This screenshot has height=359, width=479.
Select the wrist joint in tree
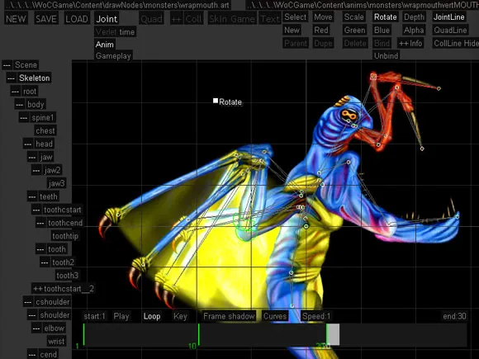[x=56, y=342]
